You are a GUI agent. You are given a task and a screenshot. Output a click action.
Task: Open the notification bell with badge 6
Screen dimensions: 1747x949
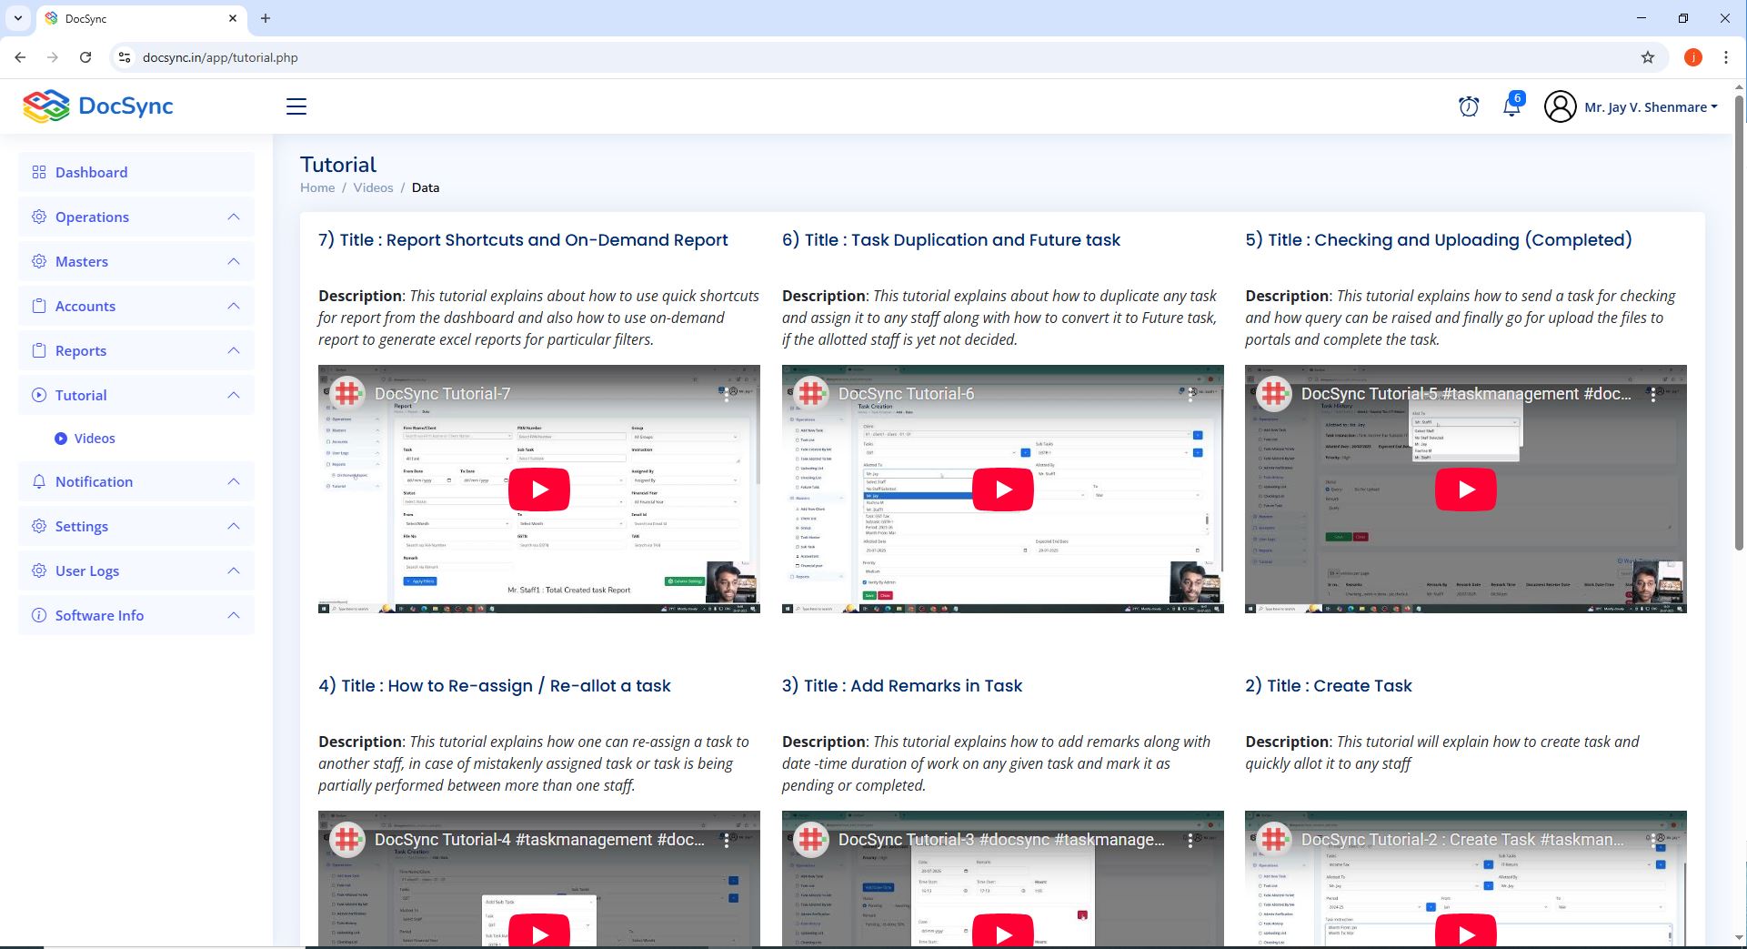click(1511, 106)
